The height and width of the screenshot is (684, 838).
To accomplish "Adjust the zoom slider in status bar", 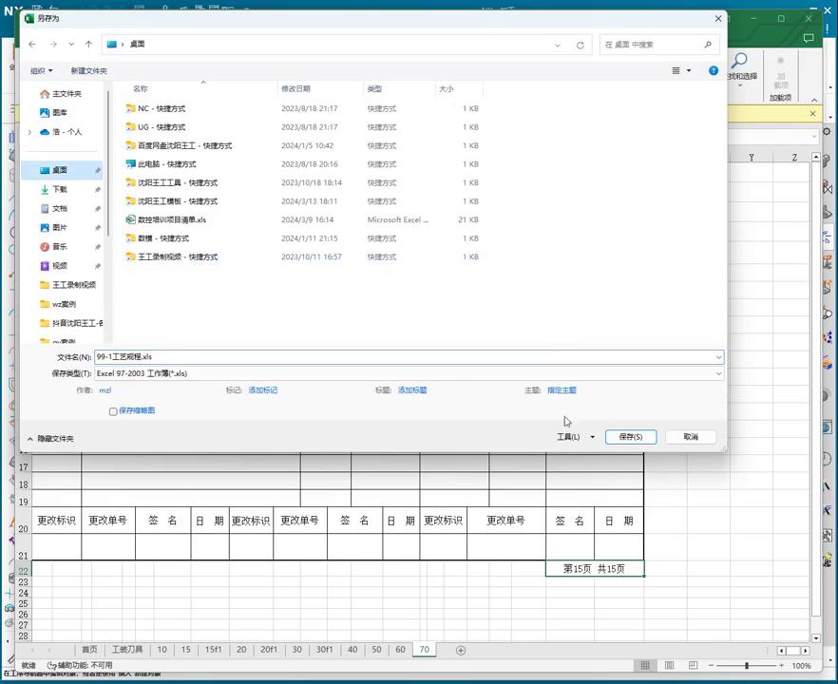I will 747,665.
